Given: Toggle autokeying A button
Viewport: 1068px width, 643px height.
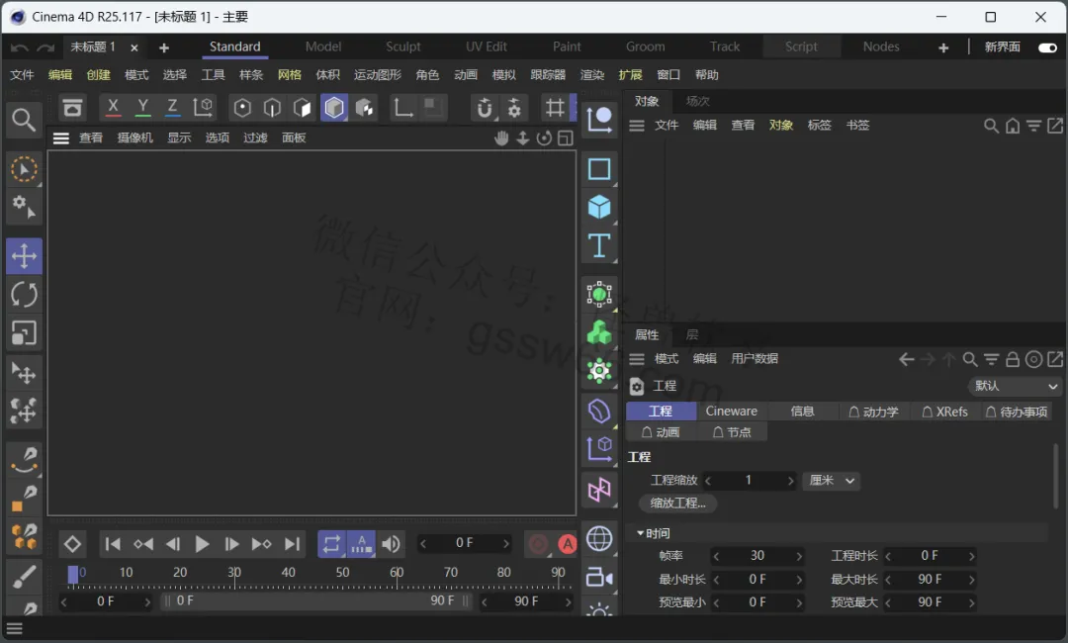Looking at the screenshot, I should [568, 543].
